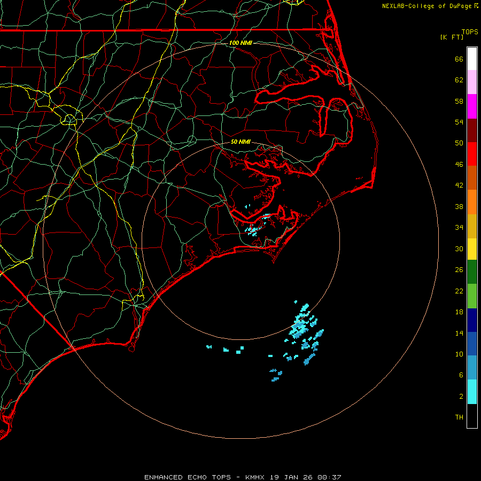The image size is (481, 481).
Task: Click the 19 JAN 26 date text
Action: [292, 477]
